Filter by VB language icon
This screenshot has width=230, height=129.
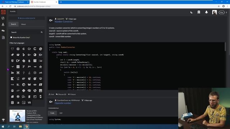29,103
